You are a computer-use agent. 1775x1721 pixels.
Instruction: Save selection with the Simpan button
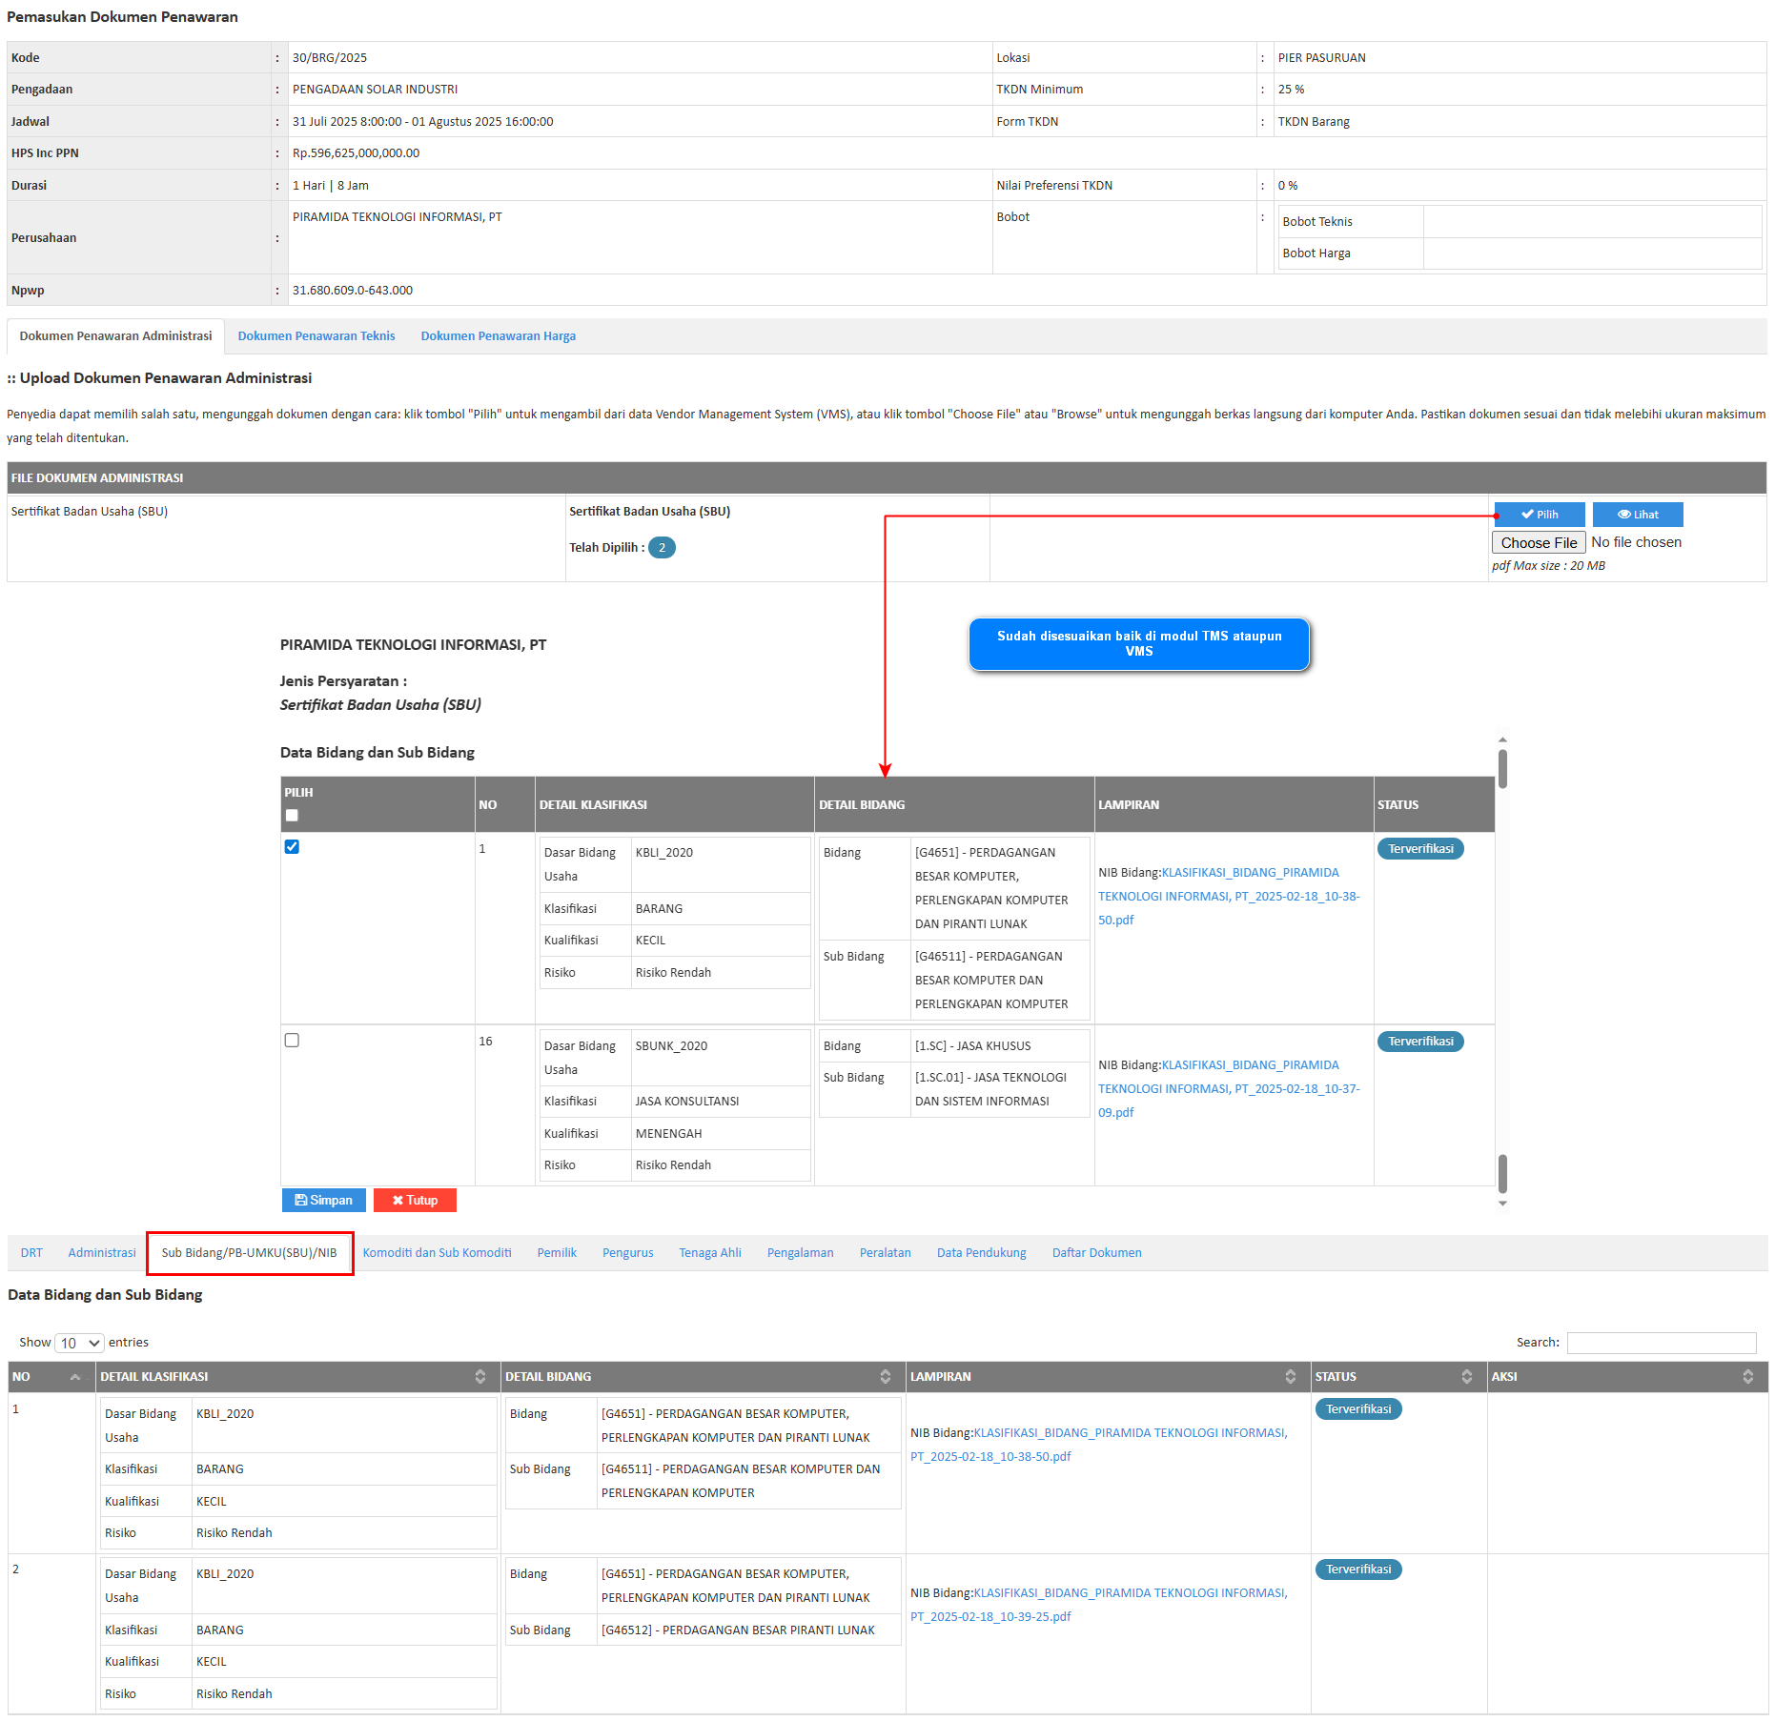tap(323, 1201)
